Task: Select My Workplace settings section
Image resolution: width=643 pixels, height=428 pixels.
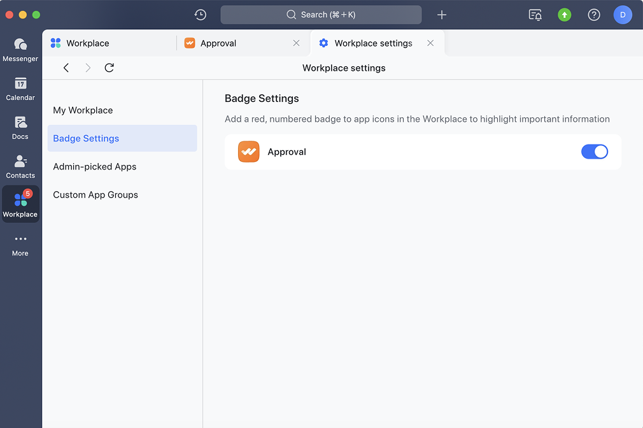Action: click(83, 110)
